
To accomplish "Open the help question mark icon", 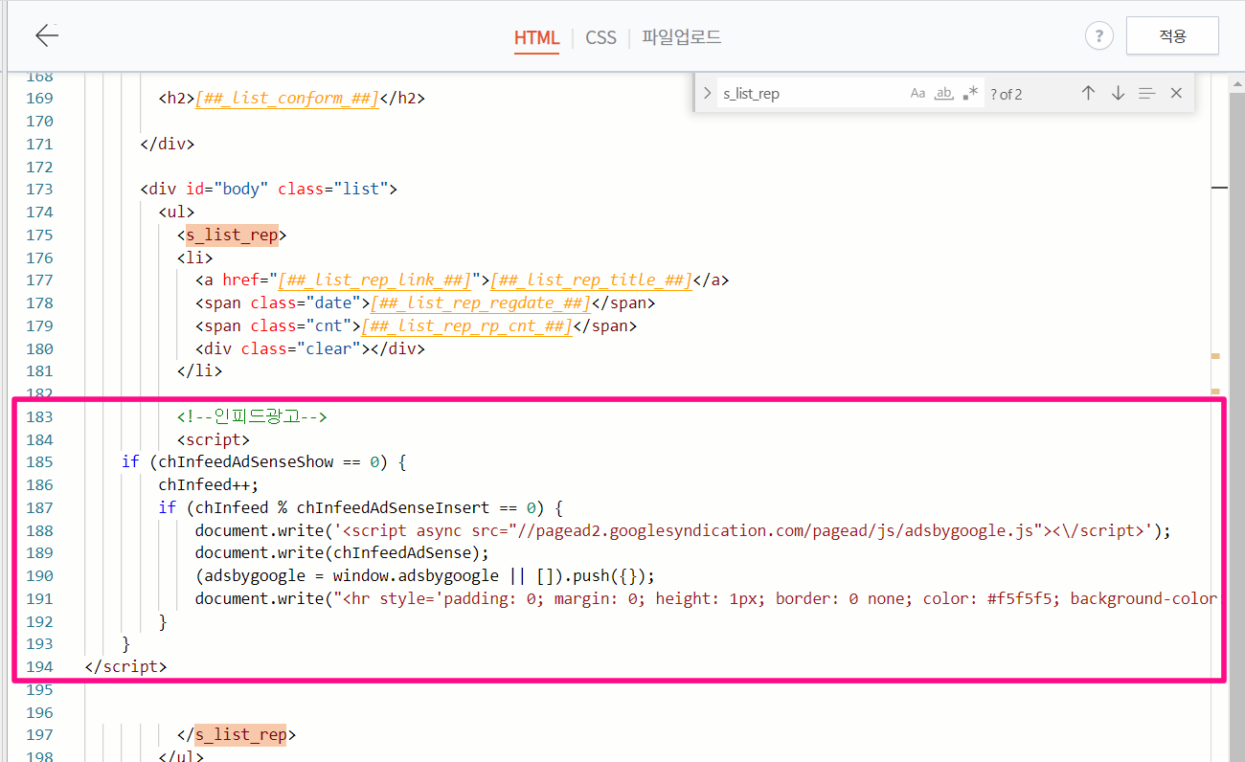I will pos(1098,36).
